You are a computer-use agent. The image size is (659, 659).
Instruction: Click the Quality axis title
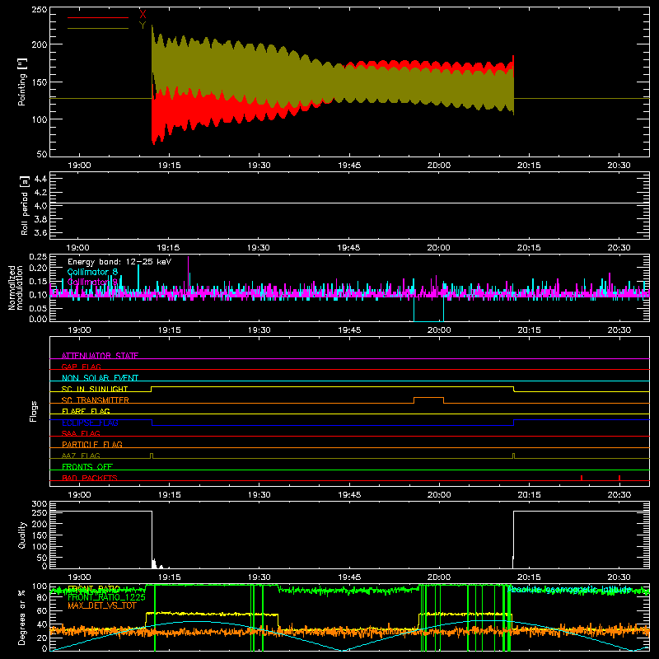pyautogui.click(x=22, y=535)
